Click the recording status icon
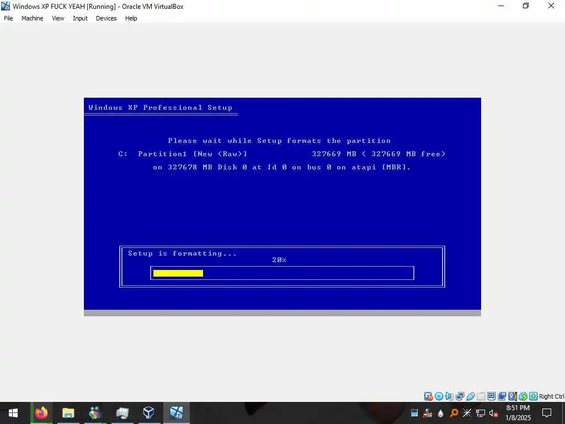Screen dimensions: 565x424 tap(502, 396)
